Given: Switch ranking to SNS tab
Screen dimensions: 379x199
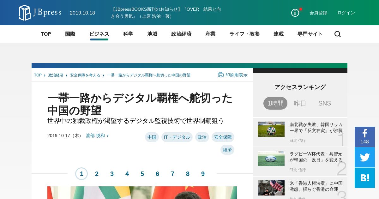Looking at the screenshot, I should pyautogui.click(x=325, y=103).
